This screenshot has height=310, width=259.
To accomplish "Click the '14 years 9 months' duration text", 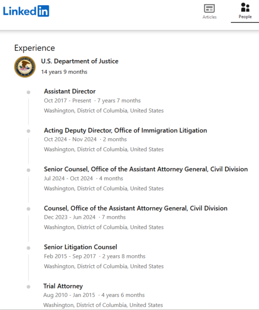I will [64, 72].
